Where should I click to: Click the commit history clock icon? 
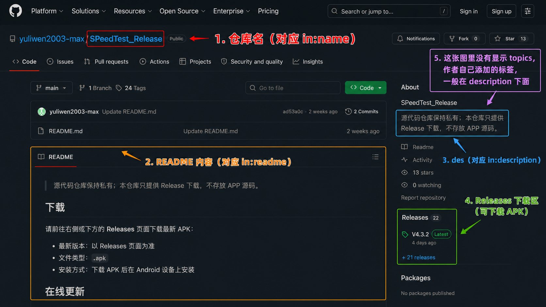pyautogui.click(x=348, y=112)
